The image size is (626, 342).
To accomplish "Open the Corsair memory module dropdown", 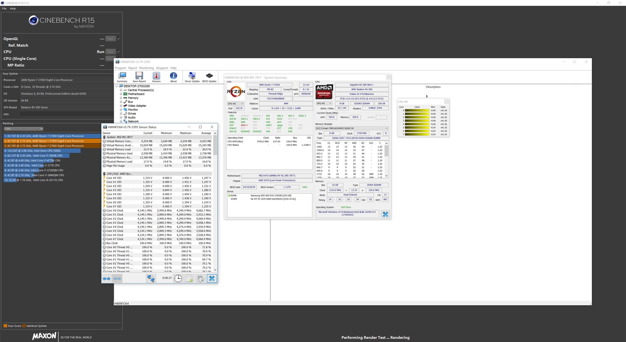I will 352,128.
